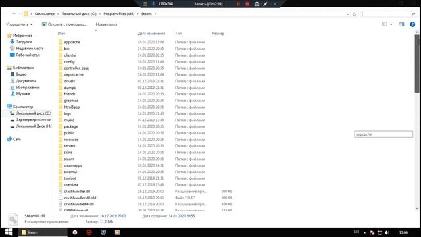Pause the recording with the red pause icon
The image size is (421, 237).
pos(238,4)
